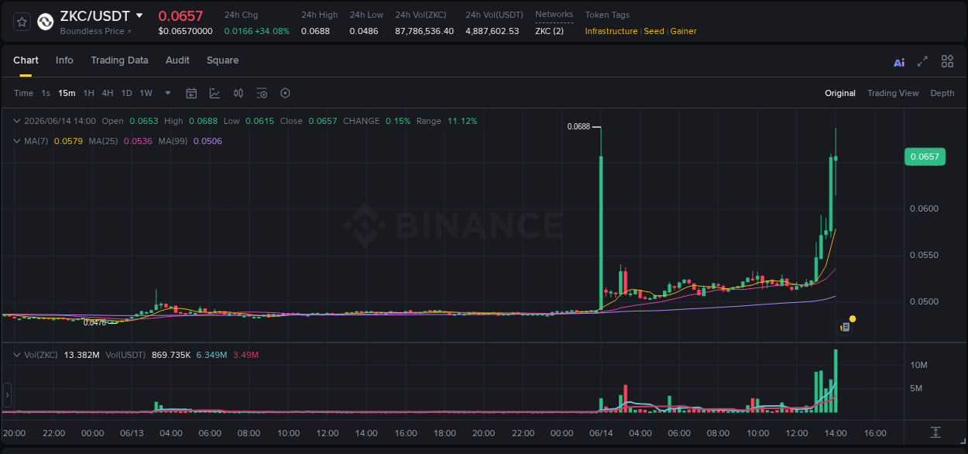Add ZKC/USDT to favorites with the star icon
This screenshot has width=968, height=454.
22,22
